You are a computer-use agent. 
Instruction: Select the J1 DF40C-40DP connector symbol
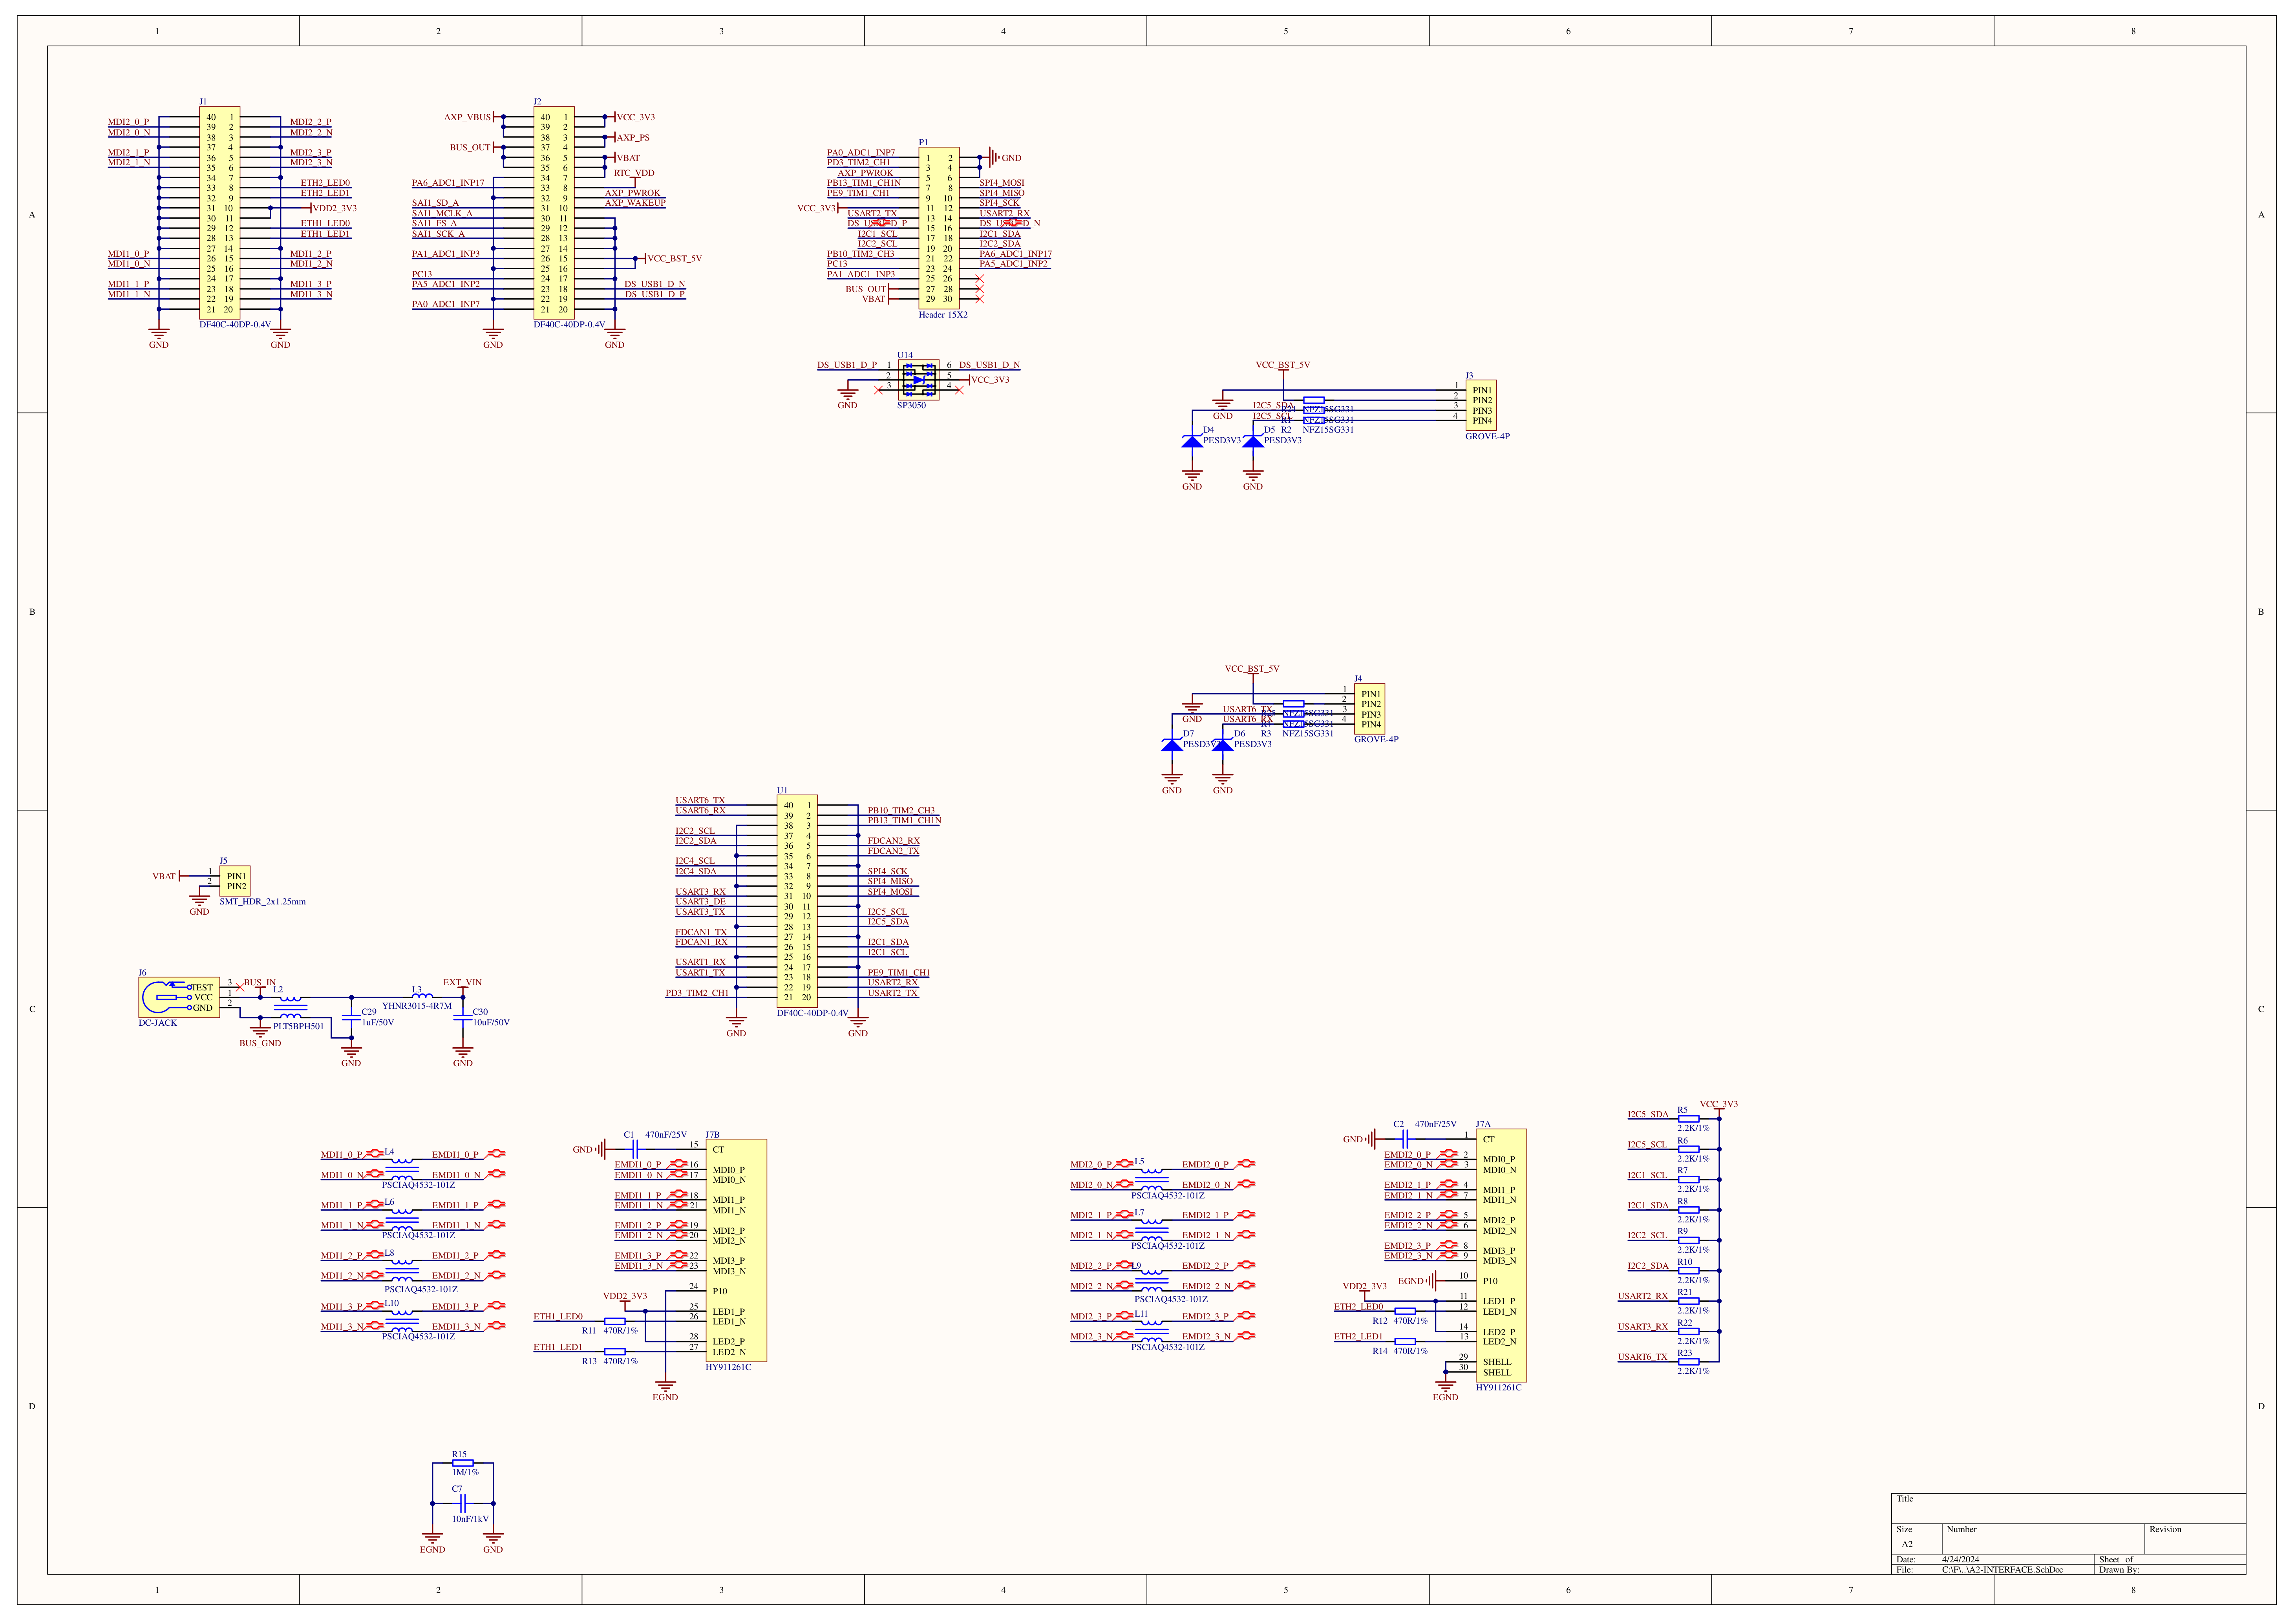pyautogui.click(x=219, y=213)
